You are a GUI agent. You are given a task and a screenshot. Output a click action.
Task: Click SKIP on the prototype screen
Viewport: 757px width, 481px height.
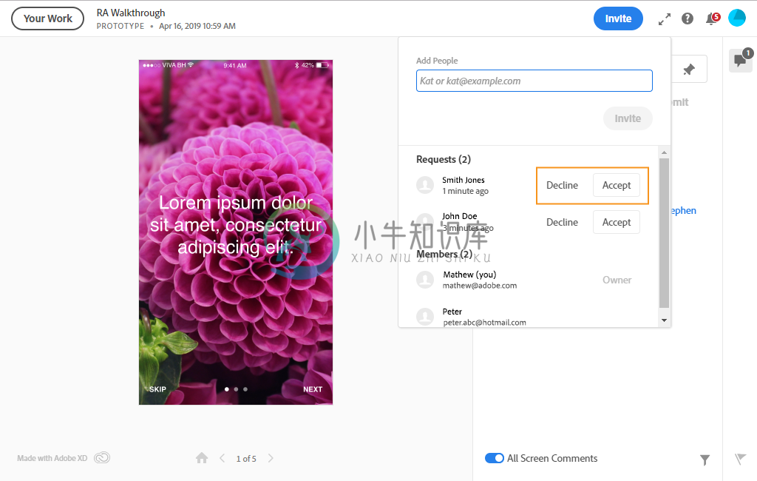(x=157, y=389)
